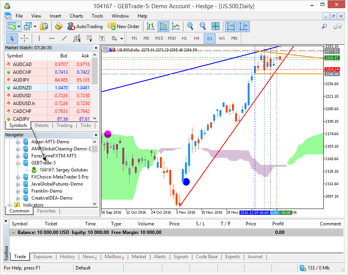Viewport: 348px width, 275px height.
Task: Expand the CreativeIDEA-Demo server node
Action: click(18, 198)
